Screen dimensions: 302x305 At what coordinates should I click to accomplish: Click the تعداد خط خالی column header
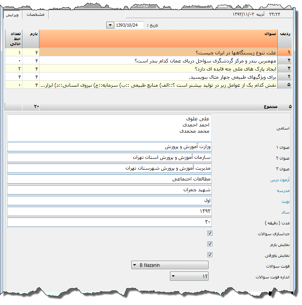14,39
